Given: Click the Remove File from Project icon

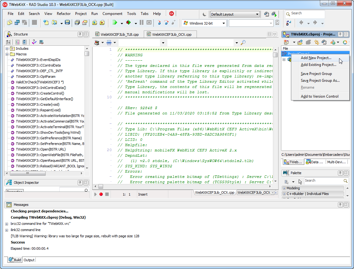Looking at the screenshot, I should click(x=102, y=23).
